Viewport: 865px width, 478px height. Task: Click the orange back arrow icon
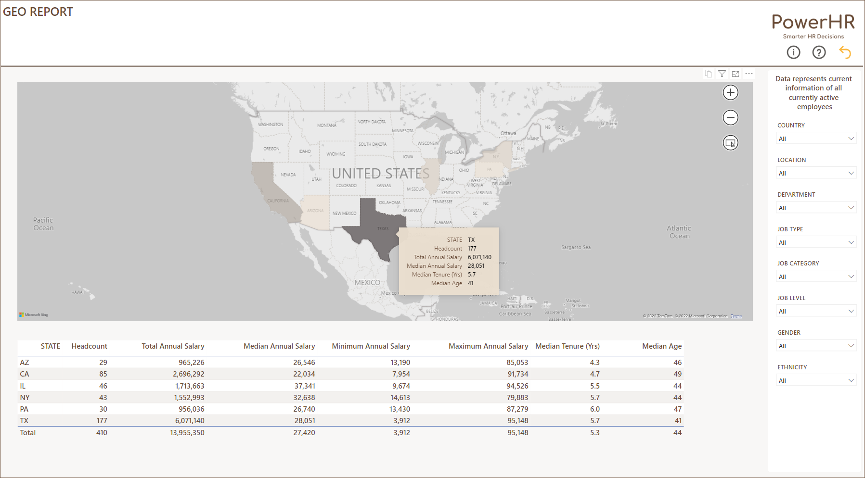tap(845, 52)
